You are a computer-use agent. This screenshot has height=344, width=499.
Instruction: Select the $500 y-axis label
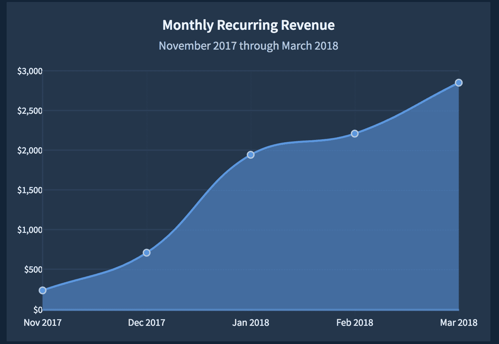(x=33, y=270)
